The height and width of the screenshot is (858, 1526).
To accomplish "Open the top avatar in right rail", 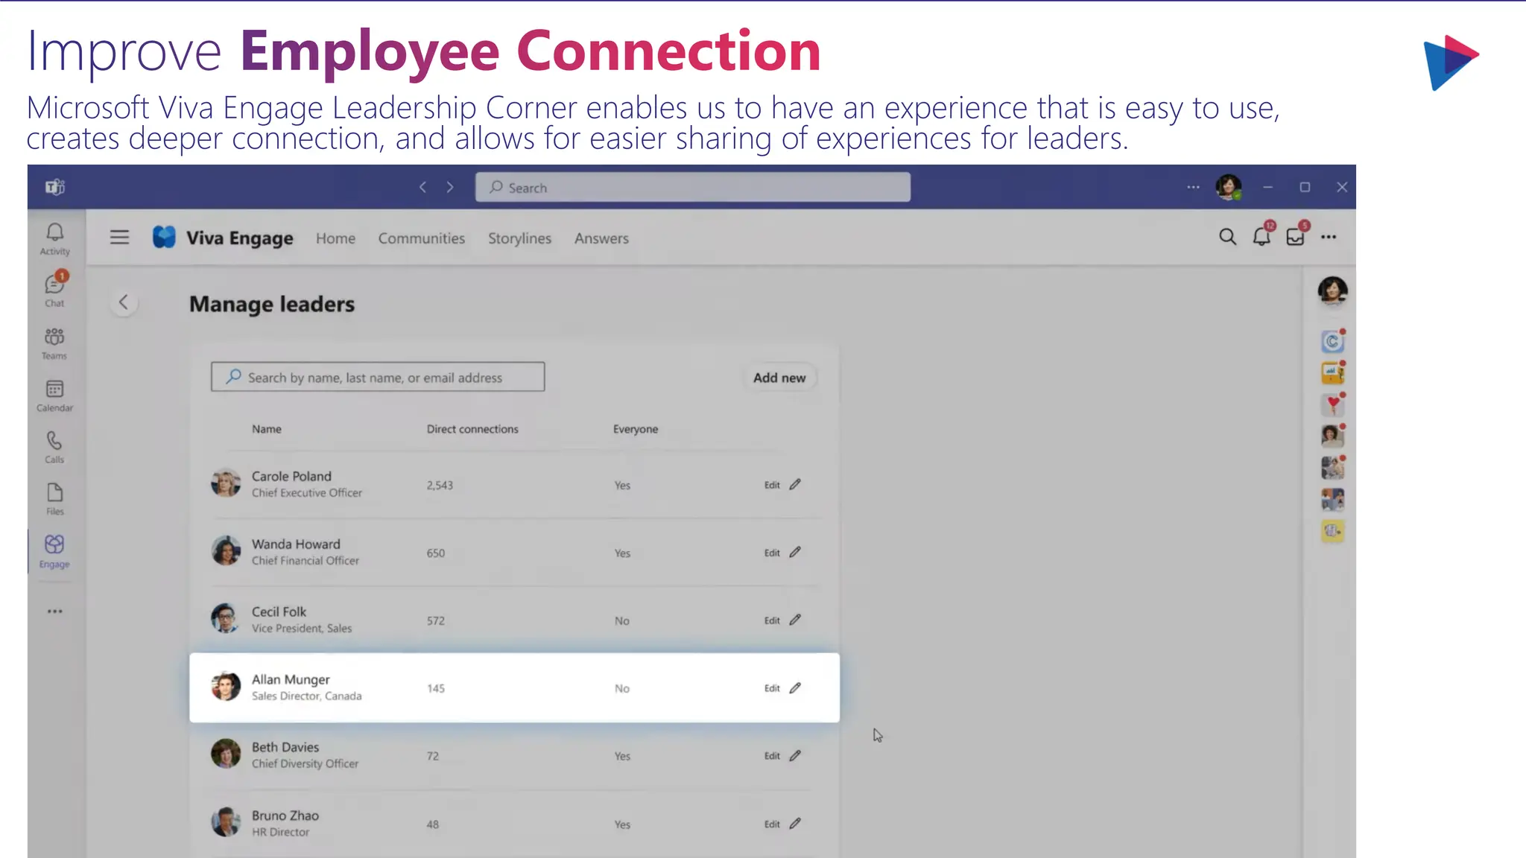I will 1332,290.
